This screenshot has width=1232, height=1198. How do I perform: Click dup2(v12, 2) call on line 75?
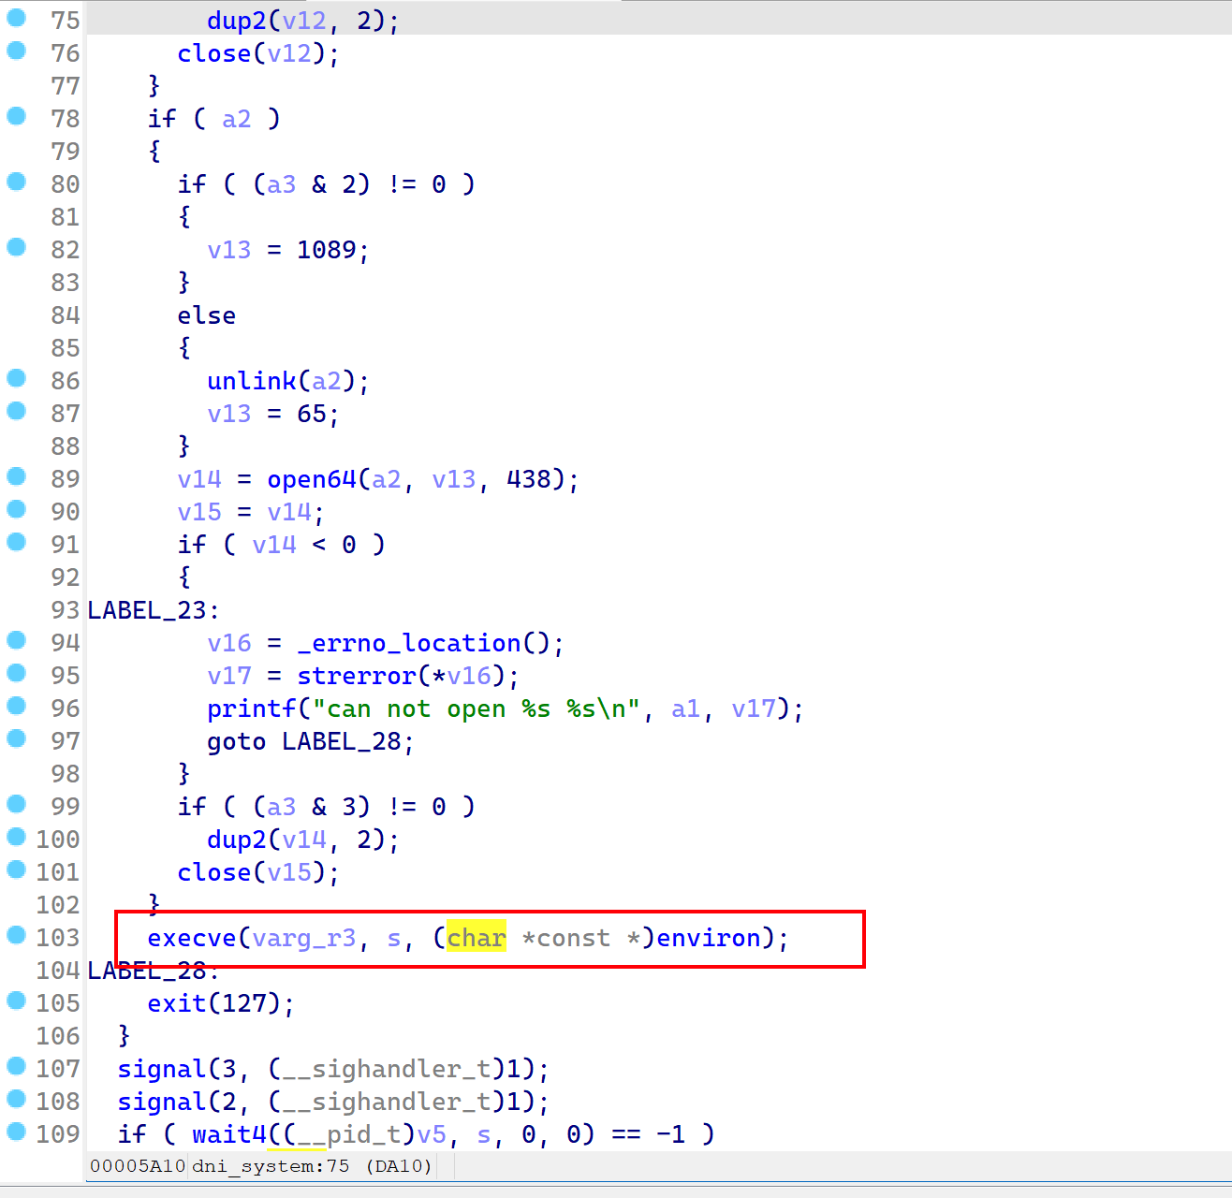click(302, 21)
